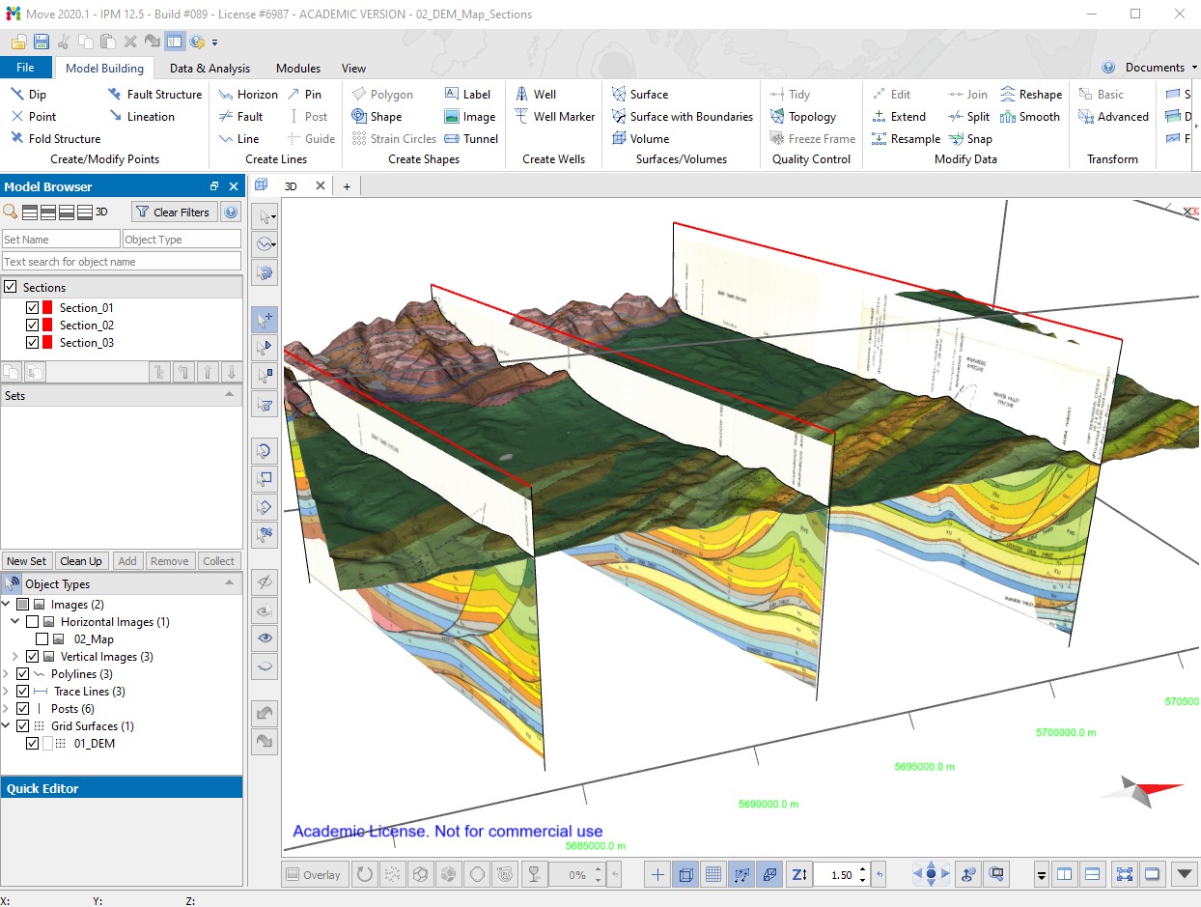Click the Clear Filters button
Image resolution: width=1201 pixels, height=907 pixels.
[172, 213]
